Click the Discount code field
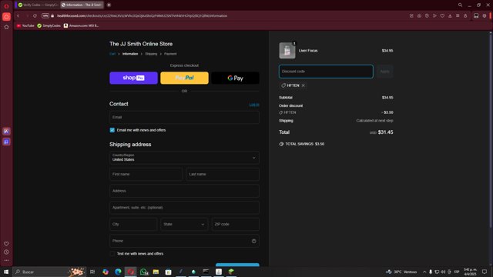This screenshot has width=493, height=277. (x=326, y=72)
